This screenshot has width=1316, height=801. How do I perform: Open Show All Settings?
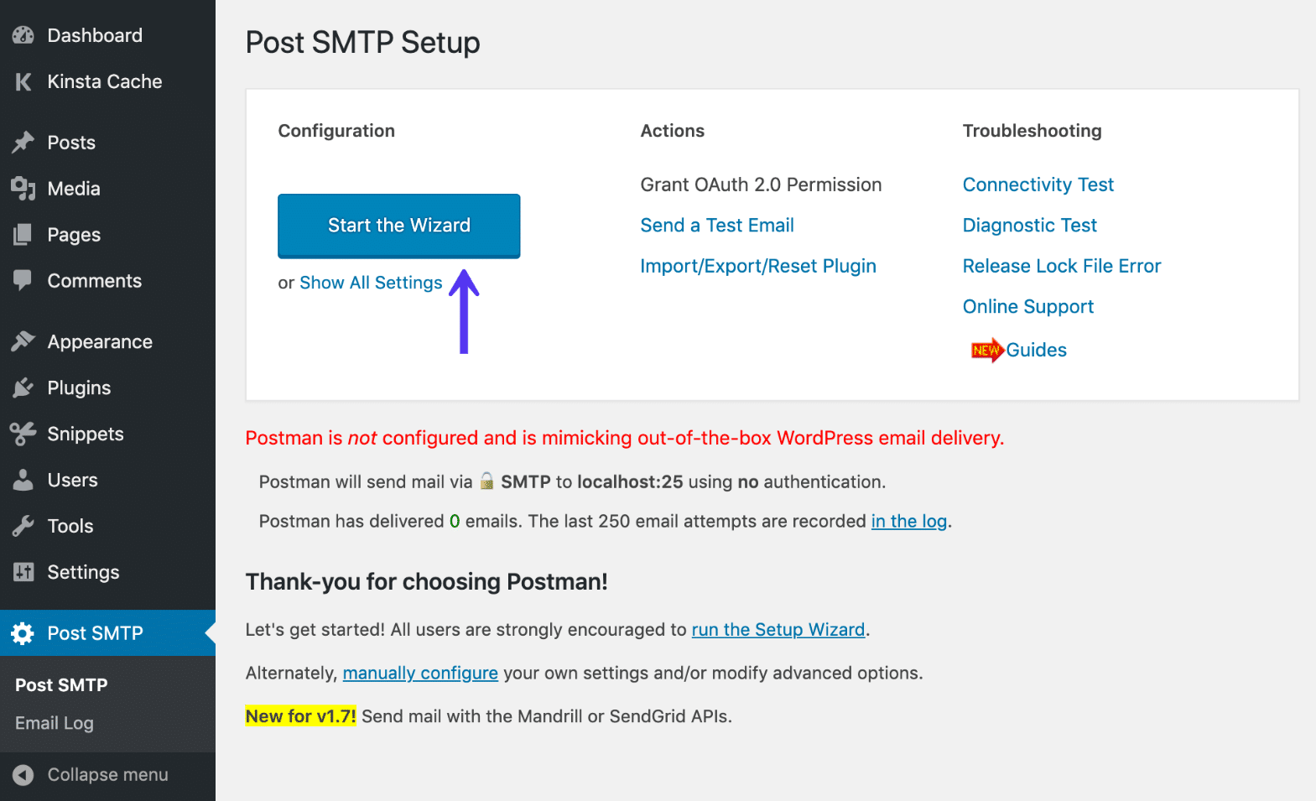coord(371,283)
